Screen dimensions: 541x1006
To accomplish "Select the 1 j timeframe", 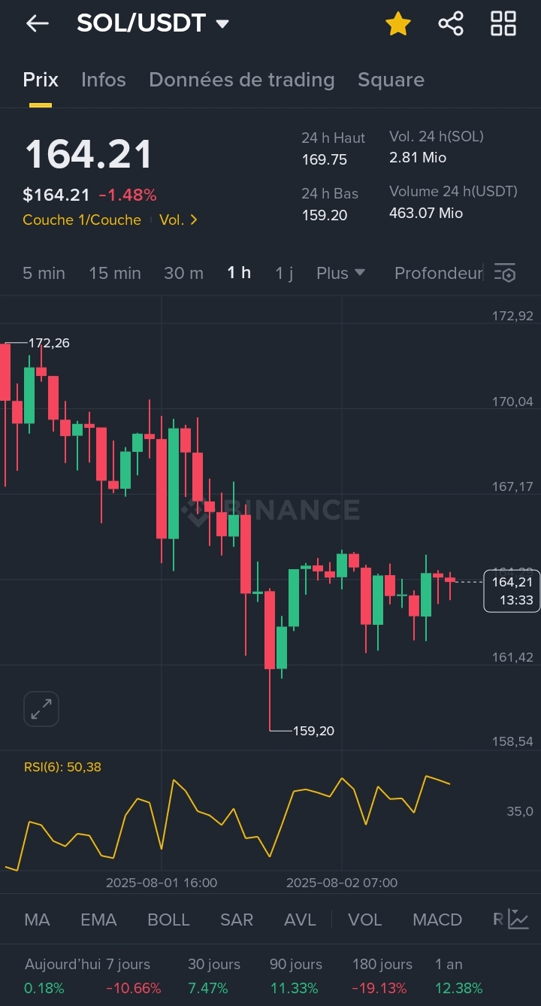I will click(x=284, y=273).
